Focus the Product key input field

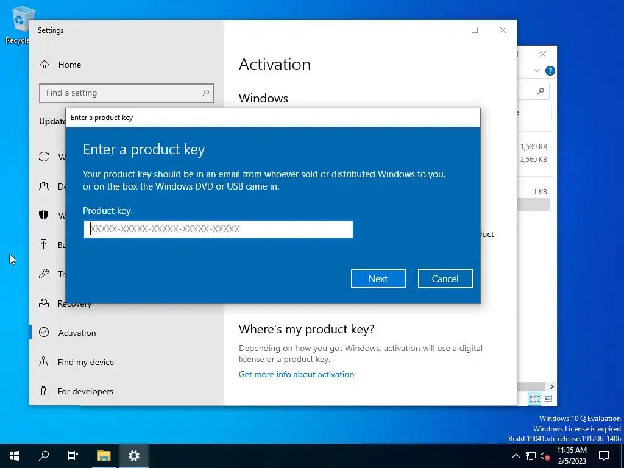[218, 229]
